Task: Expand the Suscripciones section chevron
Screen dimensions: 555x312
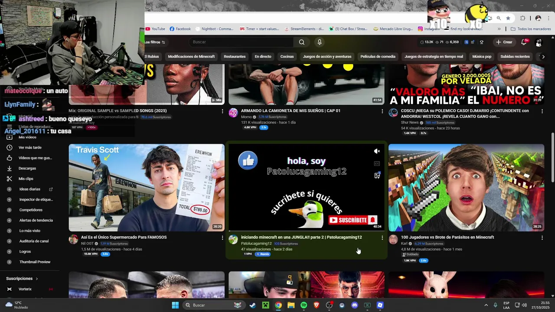Action: tap(37, 279)
